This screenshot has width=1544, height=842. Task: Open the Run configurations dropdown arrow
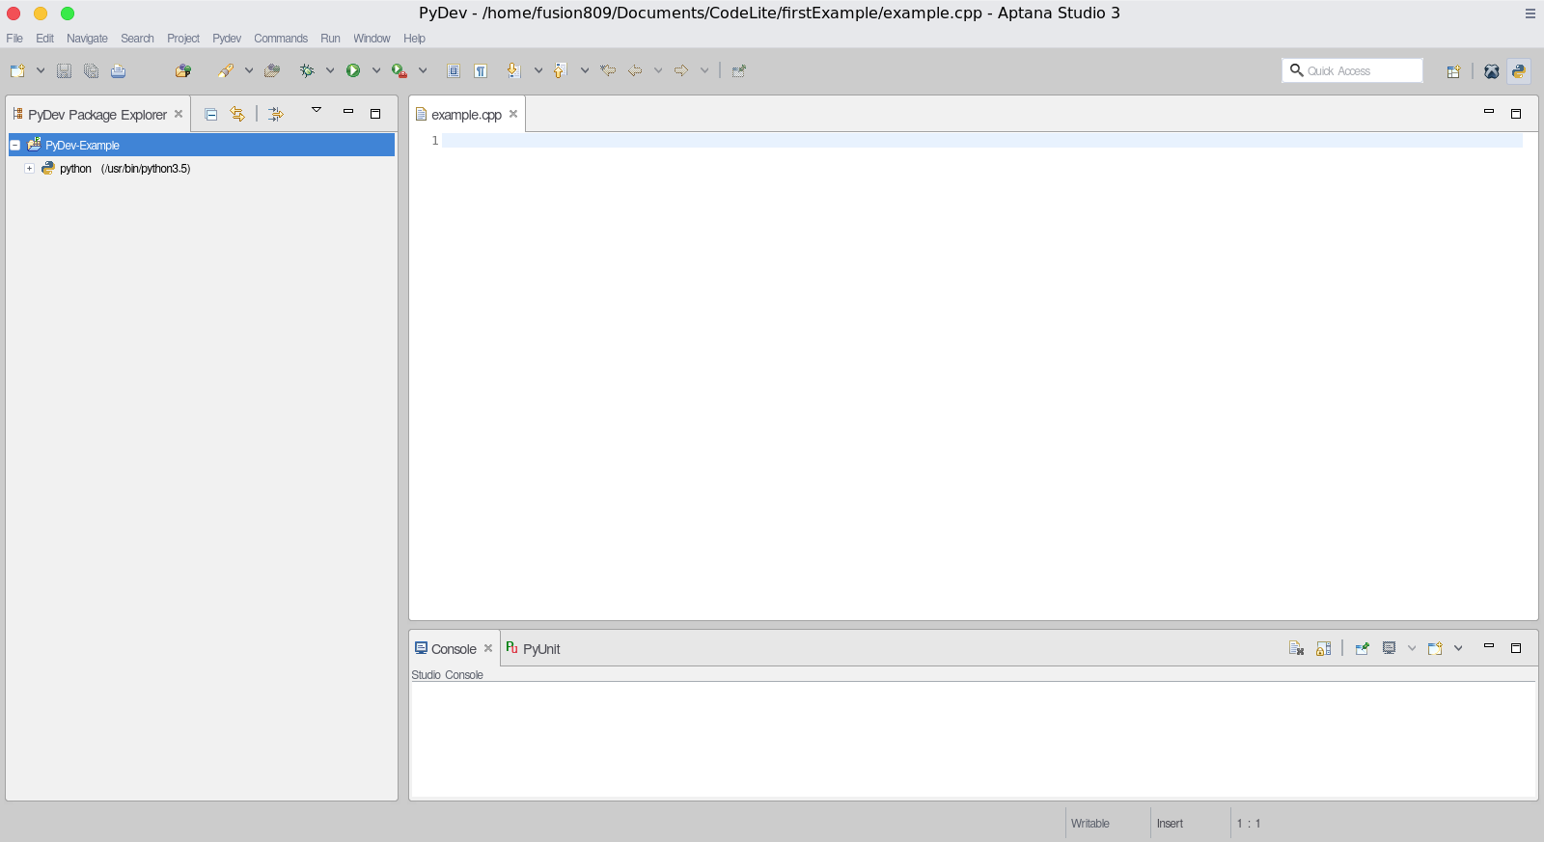click(376, 70)
